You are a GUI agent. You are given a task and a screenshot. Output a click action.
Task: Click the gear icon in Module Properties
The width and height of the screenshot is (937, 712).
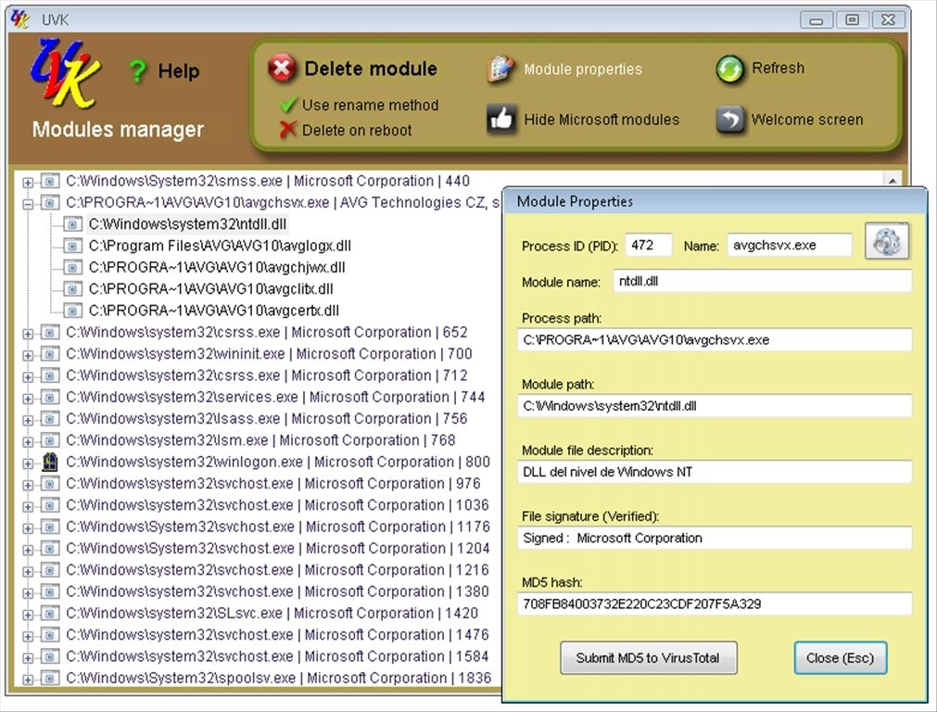click(x=887, y=242)
